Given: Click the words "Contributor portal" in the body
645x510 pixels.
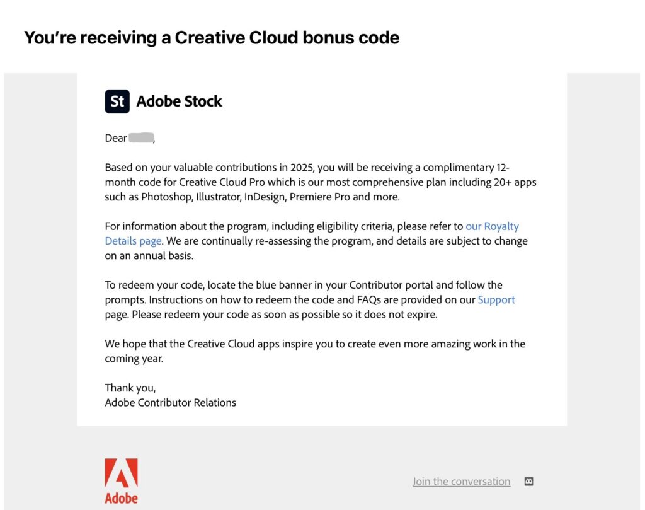Looking at the screenshot, I should pos(394,285).
